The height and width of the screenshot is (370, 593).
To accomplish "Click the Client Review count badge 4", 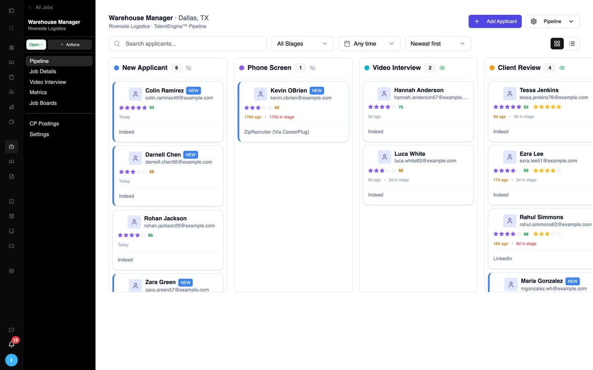I will coord(550,68).
